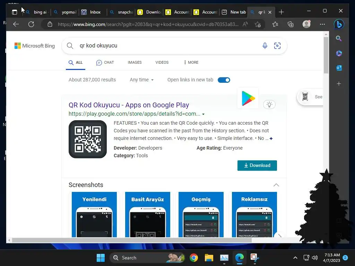Open the Basit Arayüz screenshot
The height and width of the screenshot is (266, 355).
(148, 214)
